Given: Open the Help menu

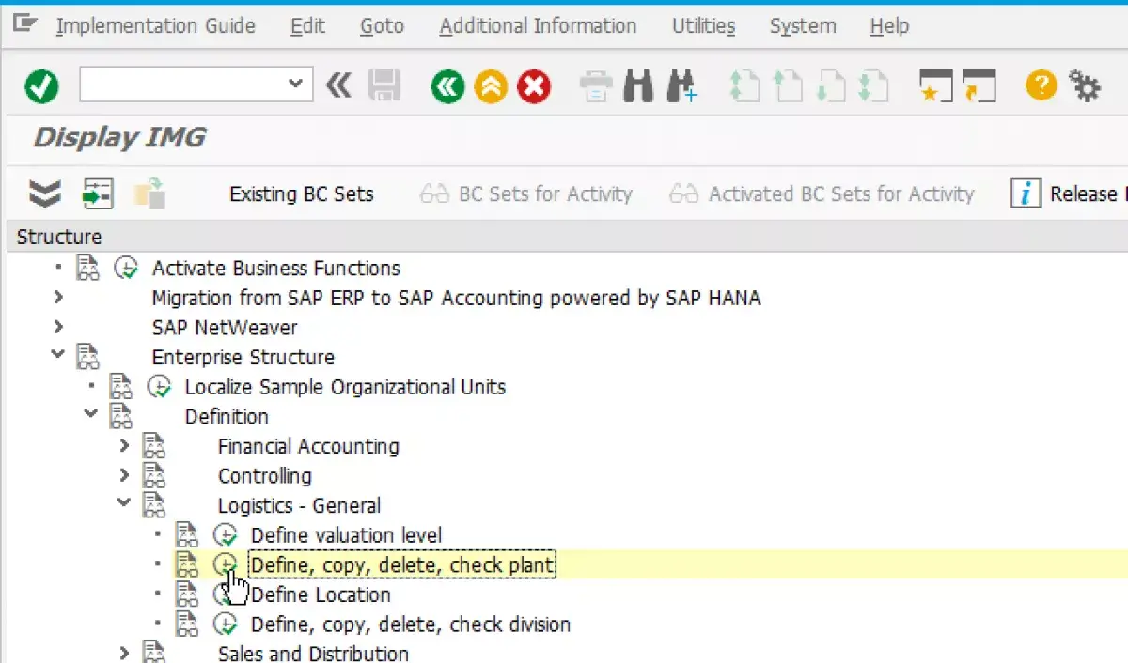Looking at the screenshot, I should 889,26.
